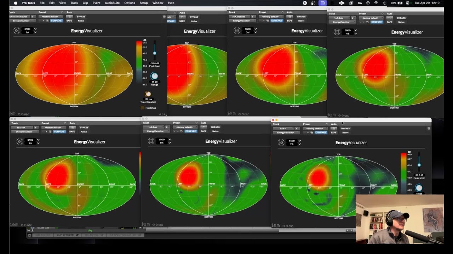Click COMPARE in the 1oA-4oA window

[377, 22]
